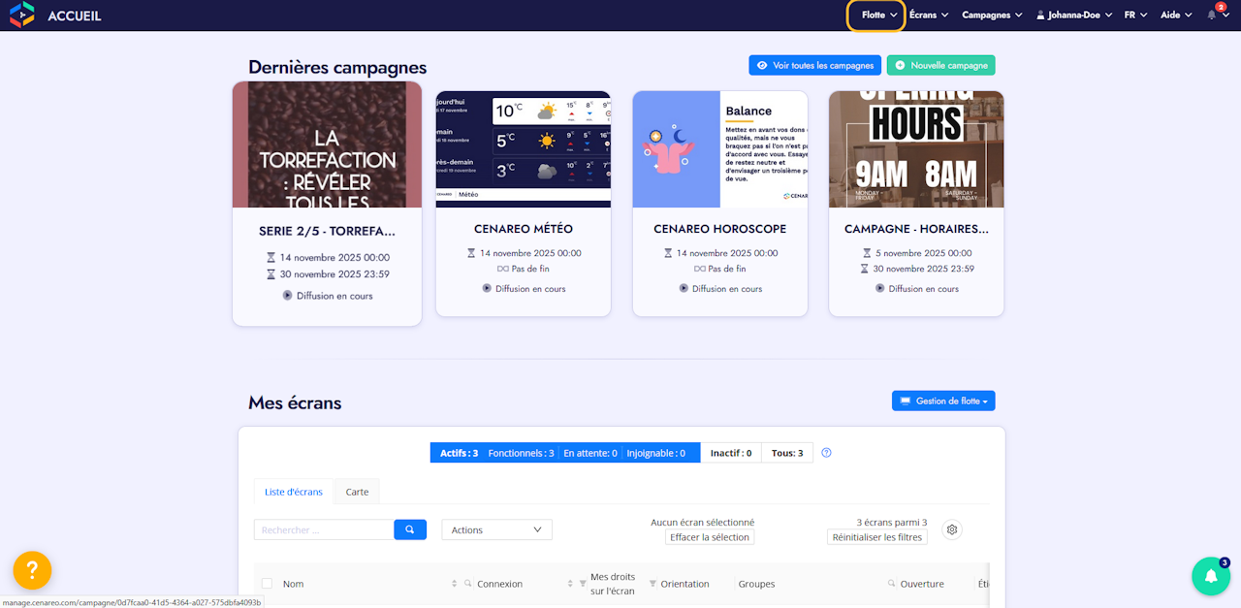
Task: Open the CAMPAGNE - HORAIRES... campaign title
Action: [916, 229]
